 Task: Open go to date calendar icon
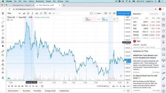(x=42, y=86)
